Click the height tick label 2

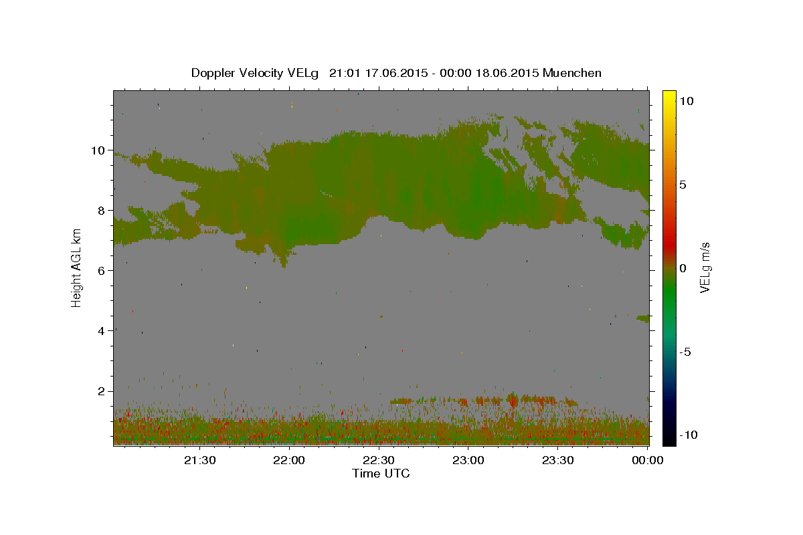tap(102, 391)
